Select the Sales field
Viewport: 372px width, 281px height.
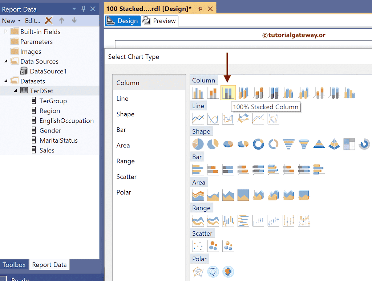pos(47,150)
